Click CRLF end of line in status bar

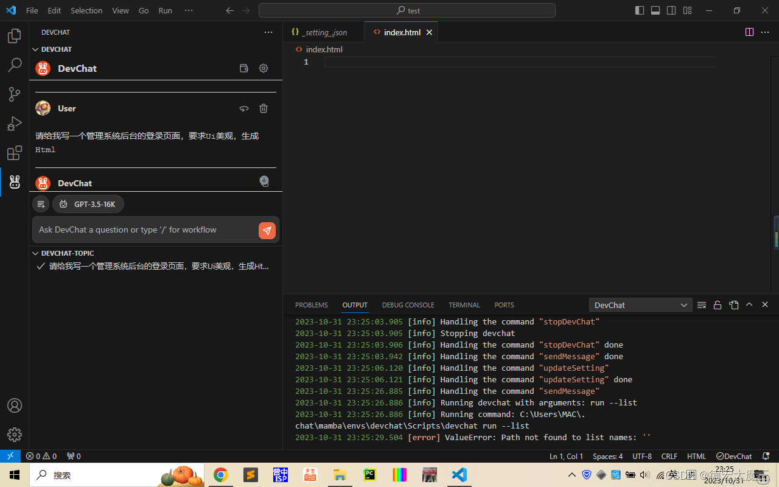tap(669, 456)
